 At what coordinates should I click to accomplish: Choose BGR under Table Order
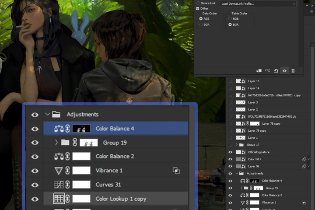point(230,24)
